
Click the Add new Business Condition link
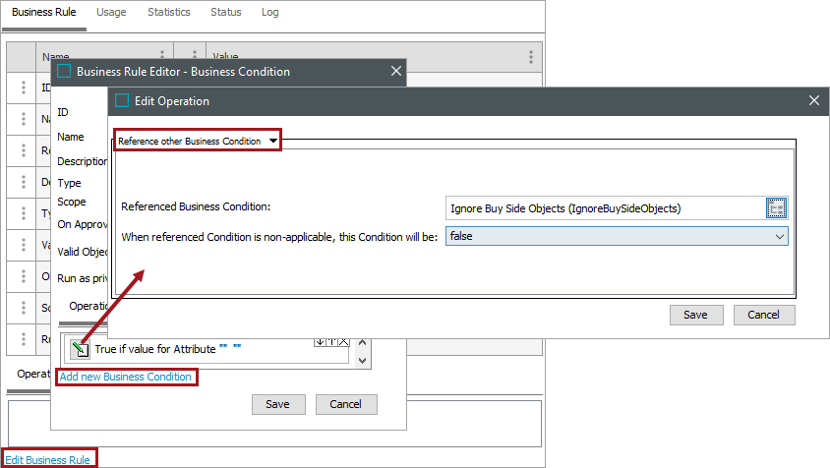126,377
